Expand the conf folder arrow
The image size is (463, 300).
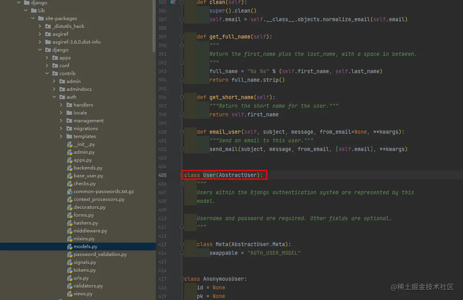pyautogui.click(x=47, y=66)
